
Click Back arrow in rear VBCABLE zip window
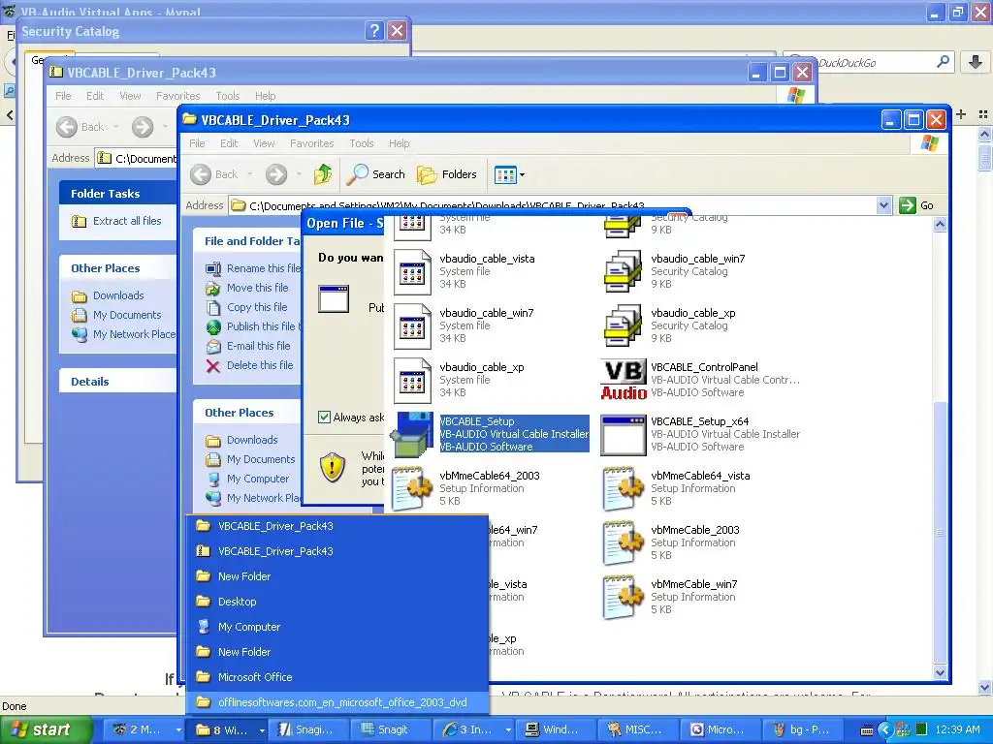click(x=67, y=127)
